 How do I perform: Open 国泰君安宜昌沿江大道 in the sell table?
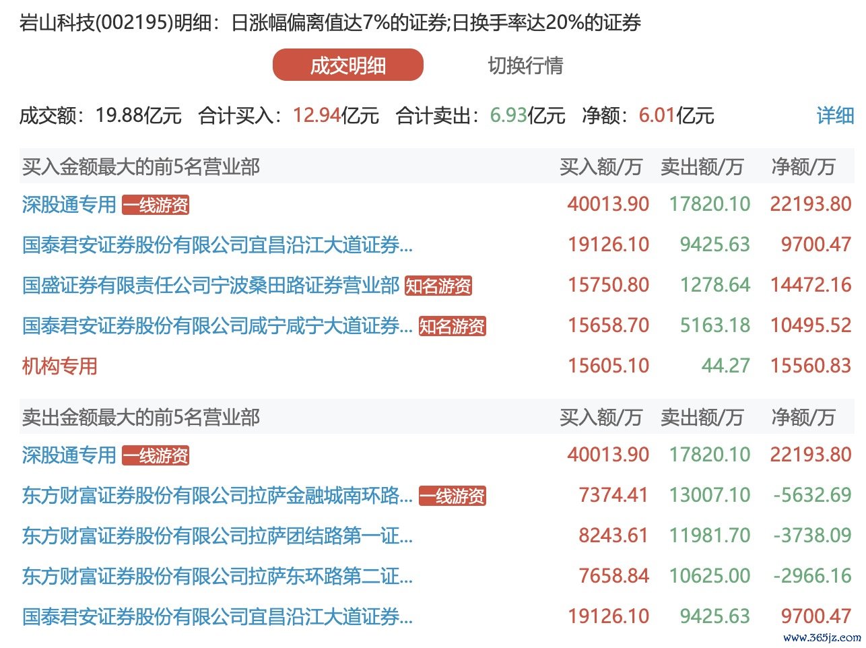click(x=217, y=616)
